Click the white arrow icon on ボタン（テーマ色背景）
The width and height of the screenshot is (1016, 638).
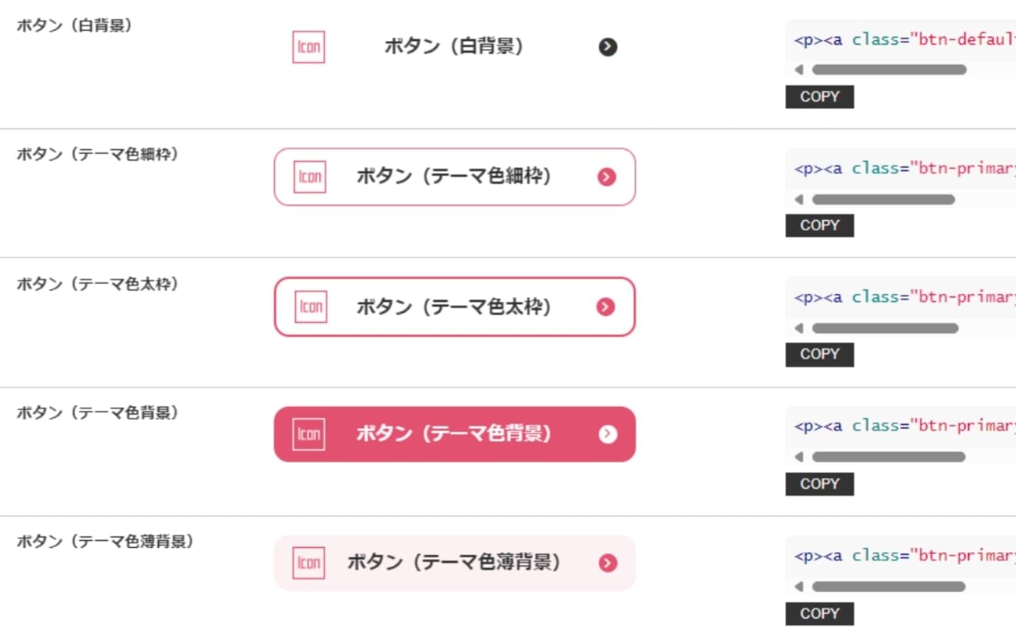click(x=607, y=434)
